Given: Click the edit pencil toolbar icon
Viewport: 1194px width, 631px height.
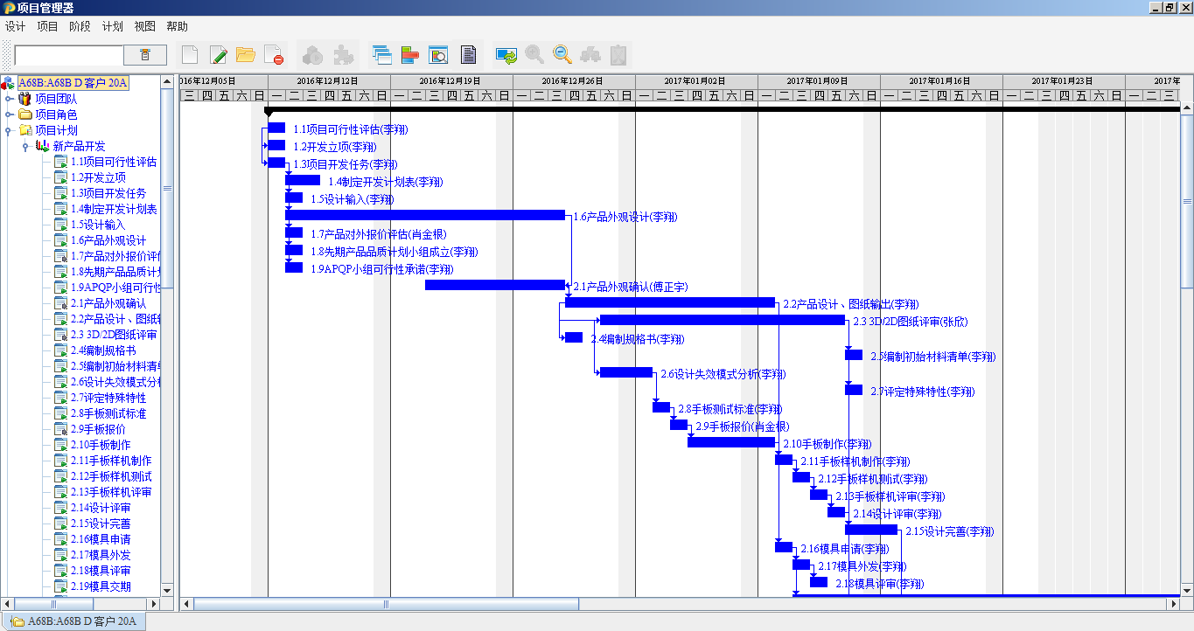Looking at the screenshot, I should click(218, 55).
